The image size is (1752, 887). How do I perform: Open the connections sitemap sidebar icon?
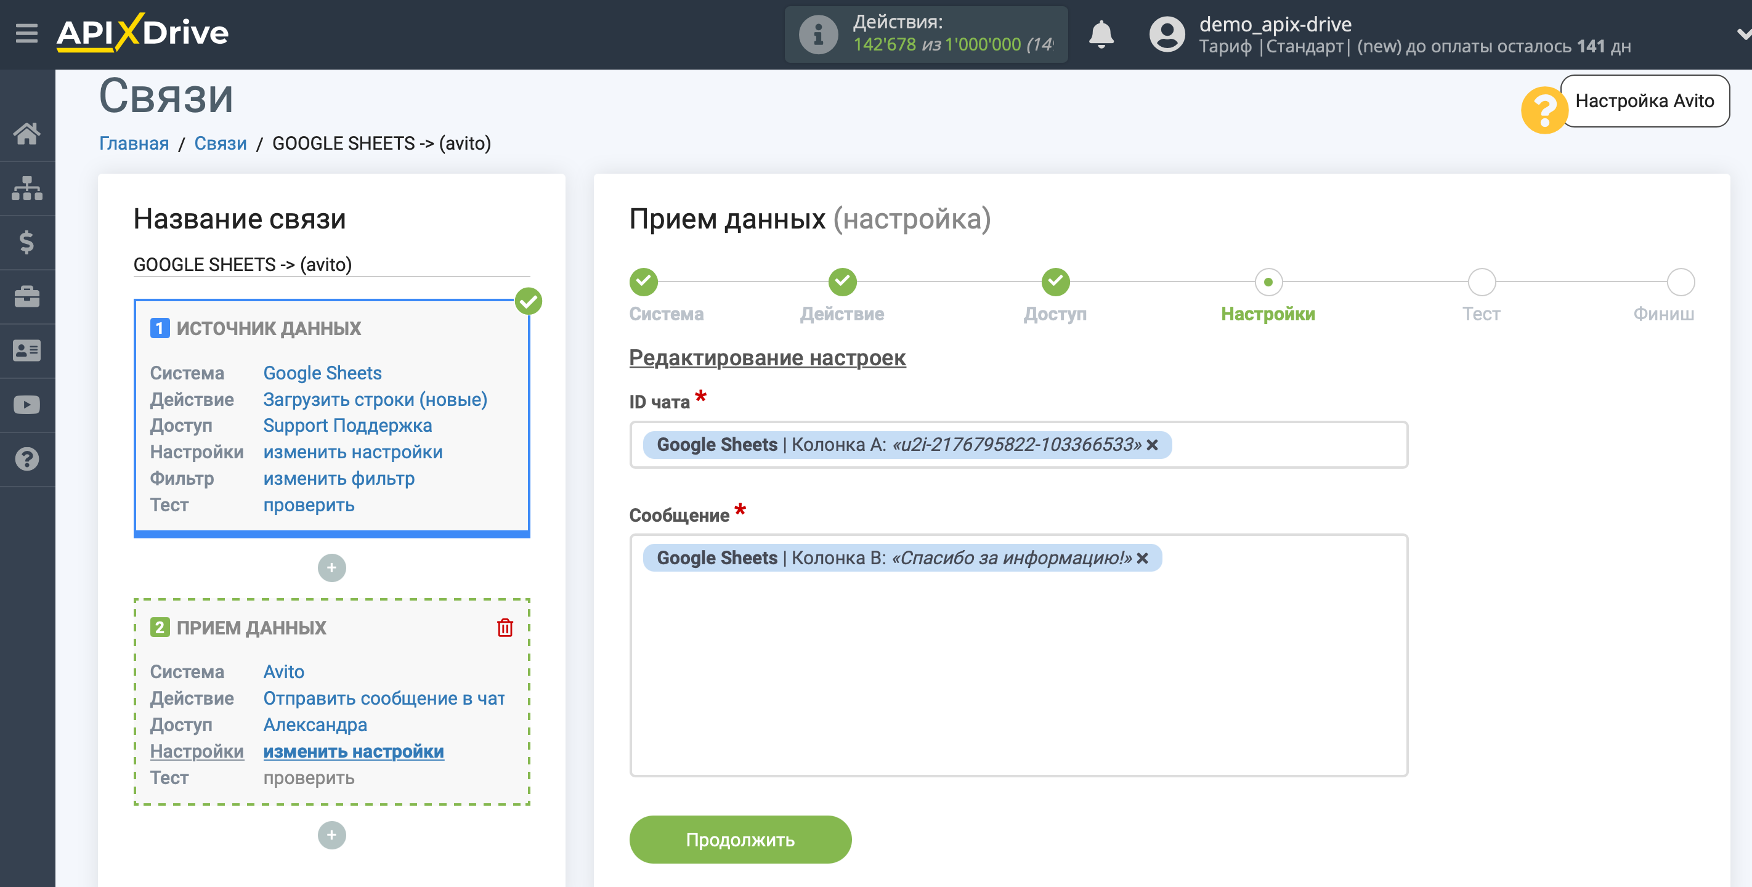click(27, 188)
